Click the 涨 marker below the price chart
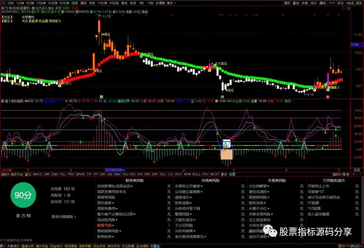This screenshot has width=364, height=248. pos(328,97)
